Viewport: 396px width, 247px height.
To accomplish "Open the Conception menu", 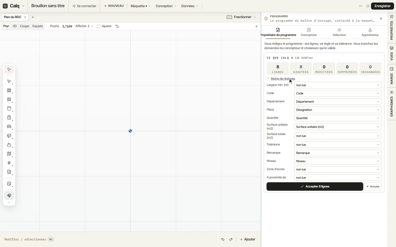I will click(166, 6).
